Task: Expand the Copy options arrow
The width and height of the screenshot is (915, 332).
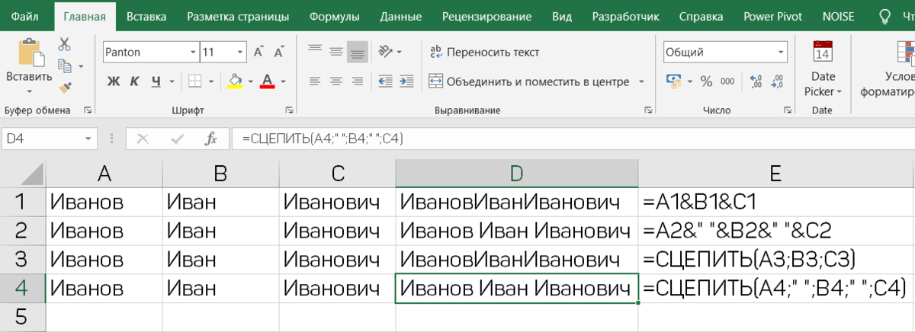Action: (x=79, y=67)
